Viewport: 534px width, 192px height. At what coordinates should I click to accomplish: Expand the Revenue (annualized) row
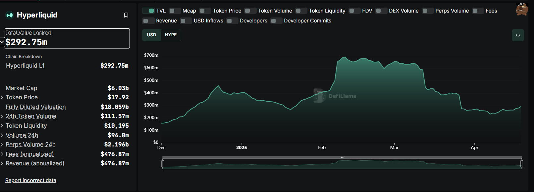[x=2, y=163]
